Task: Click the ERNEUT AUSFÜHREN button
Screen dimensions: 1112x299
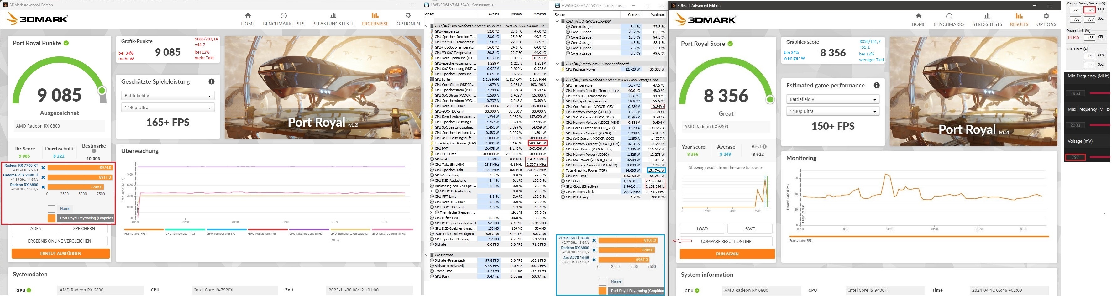Action: click(60, 254)
